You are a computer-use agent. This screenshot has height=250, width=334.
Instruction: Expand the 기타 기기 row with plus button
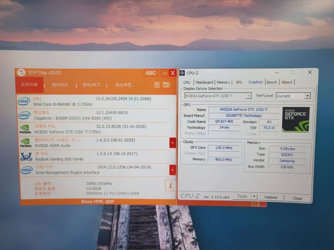(173, 170)
